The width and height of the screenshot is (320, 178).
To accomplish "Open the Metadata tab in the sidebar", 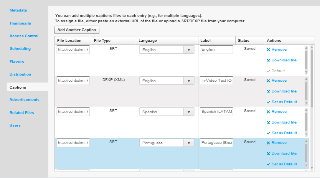I will [x=18, y=10].
